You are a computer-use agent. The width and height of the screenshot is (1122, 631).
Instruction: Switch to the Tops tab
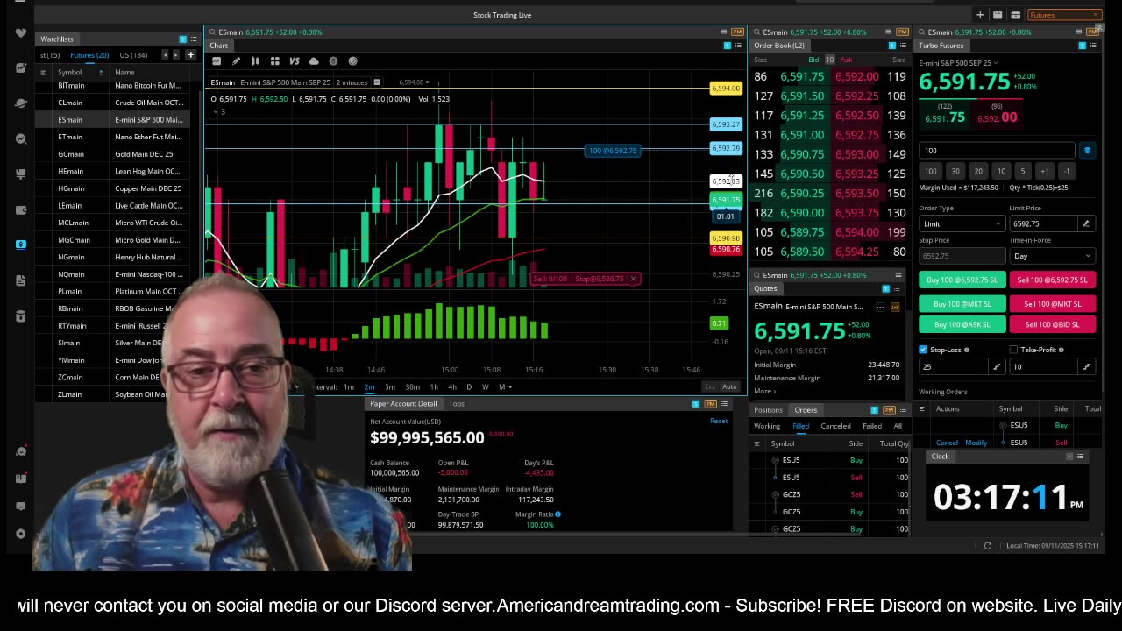click(x=457, y=404)
